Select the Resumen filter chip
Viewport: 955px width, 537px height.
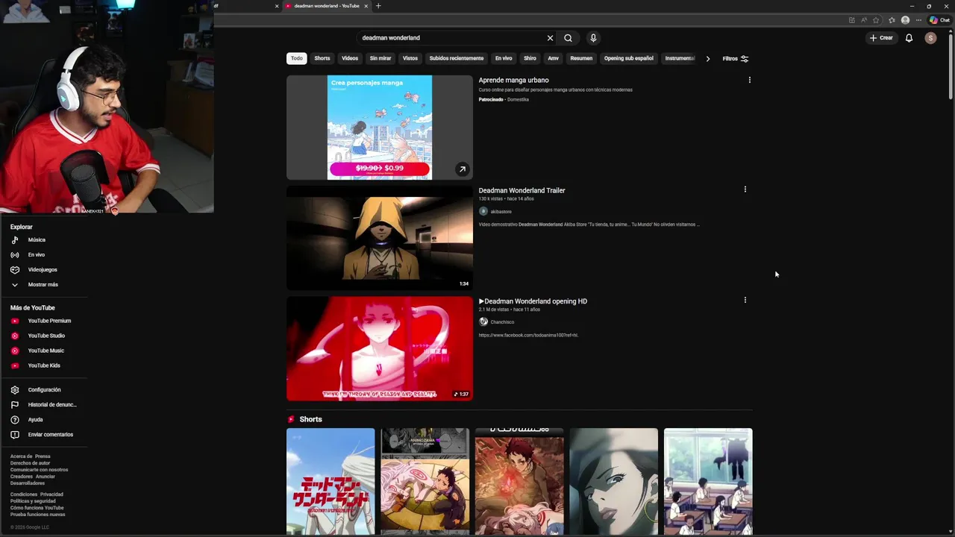coord(581,58)
